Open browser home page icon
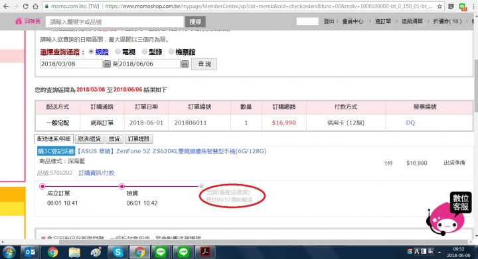478x259 pixels. tap(35, 6)
